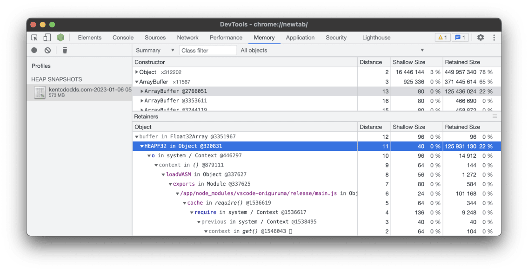The width and height of the screenshot is (528, 271).
Task: Expand the Object ×312202 constructor row
Action: pyautogui.click(x=137, y=72)
